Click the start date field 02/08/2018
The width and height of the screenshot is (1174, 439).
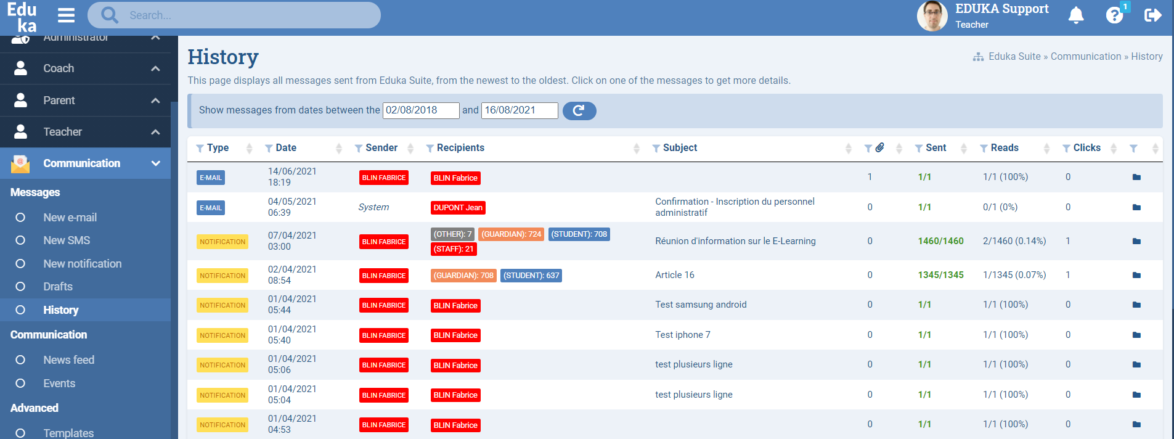point(421,110)
